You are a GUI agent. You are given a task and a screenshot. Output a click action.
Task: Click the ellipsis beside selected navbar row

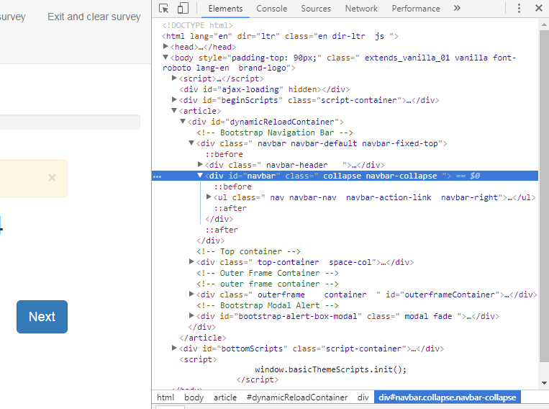158,176
